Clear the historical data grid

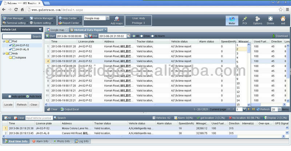click(52, 109)
